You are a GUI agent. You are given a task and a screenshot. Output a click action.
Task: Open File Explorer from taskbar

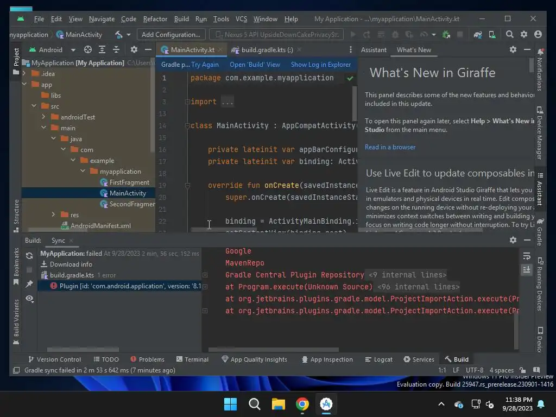pos(279,404)
